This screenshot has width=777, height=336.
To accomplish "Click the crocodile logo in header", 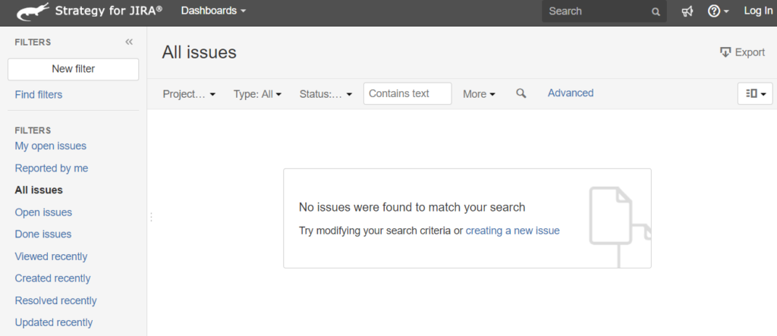I will point(33,11).
